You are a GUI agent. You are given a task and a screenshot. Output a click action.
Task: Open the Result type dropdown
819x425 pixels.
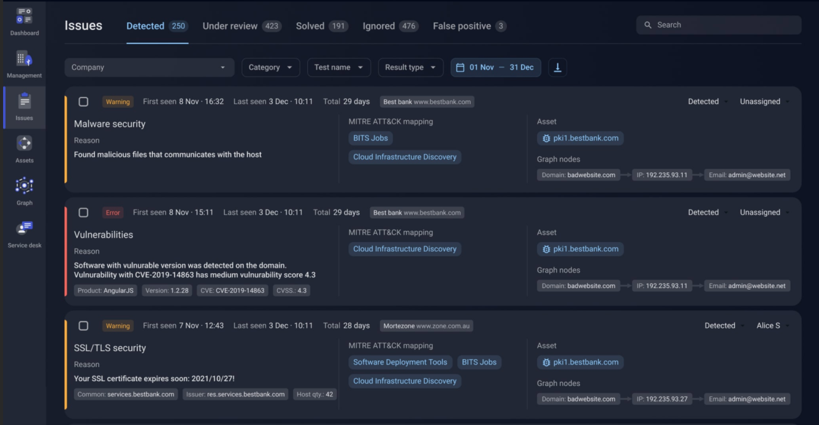tap(410, 68)
